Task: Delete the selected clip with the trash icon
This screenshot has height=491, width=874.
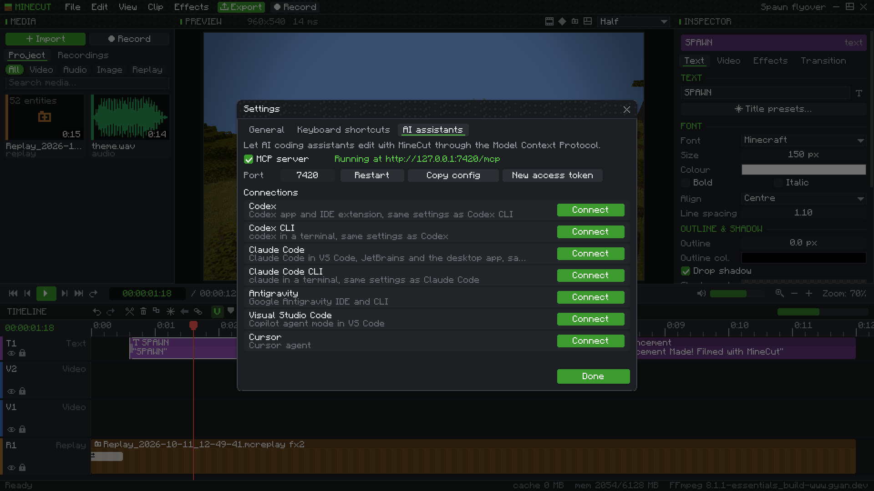Action: tap(143, 311)
